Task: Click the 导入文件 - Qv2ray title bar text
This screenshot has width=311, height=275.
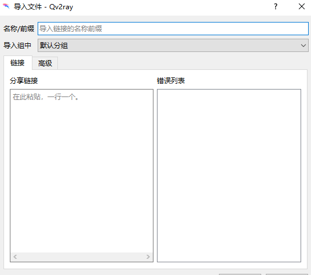Action: tap(43, 7)
